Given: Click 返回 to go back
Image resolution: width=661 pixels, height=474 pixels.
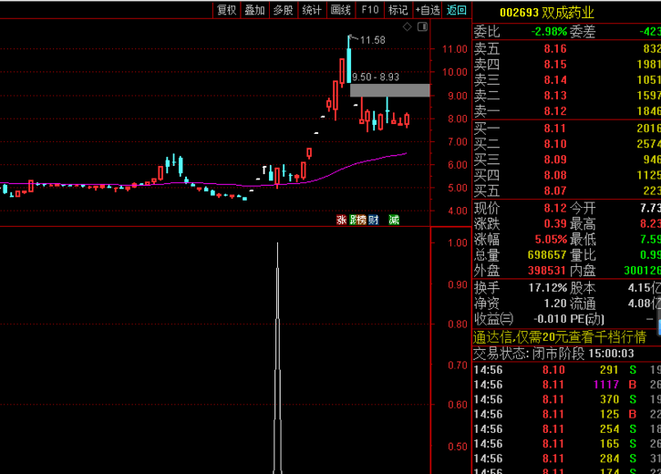Looking at the screenshot, I should point(456,10).
